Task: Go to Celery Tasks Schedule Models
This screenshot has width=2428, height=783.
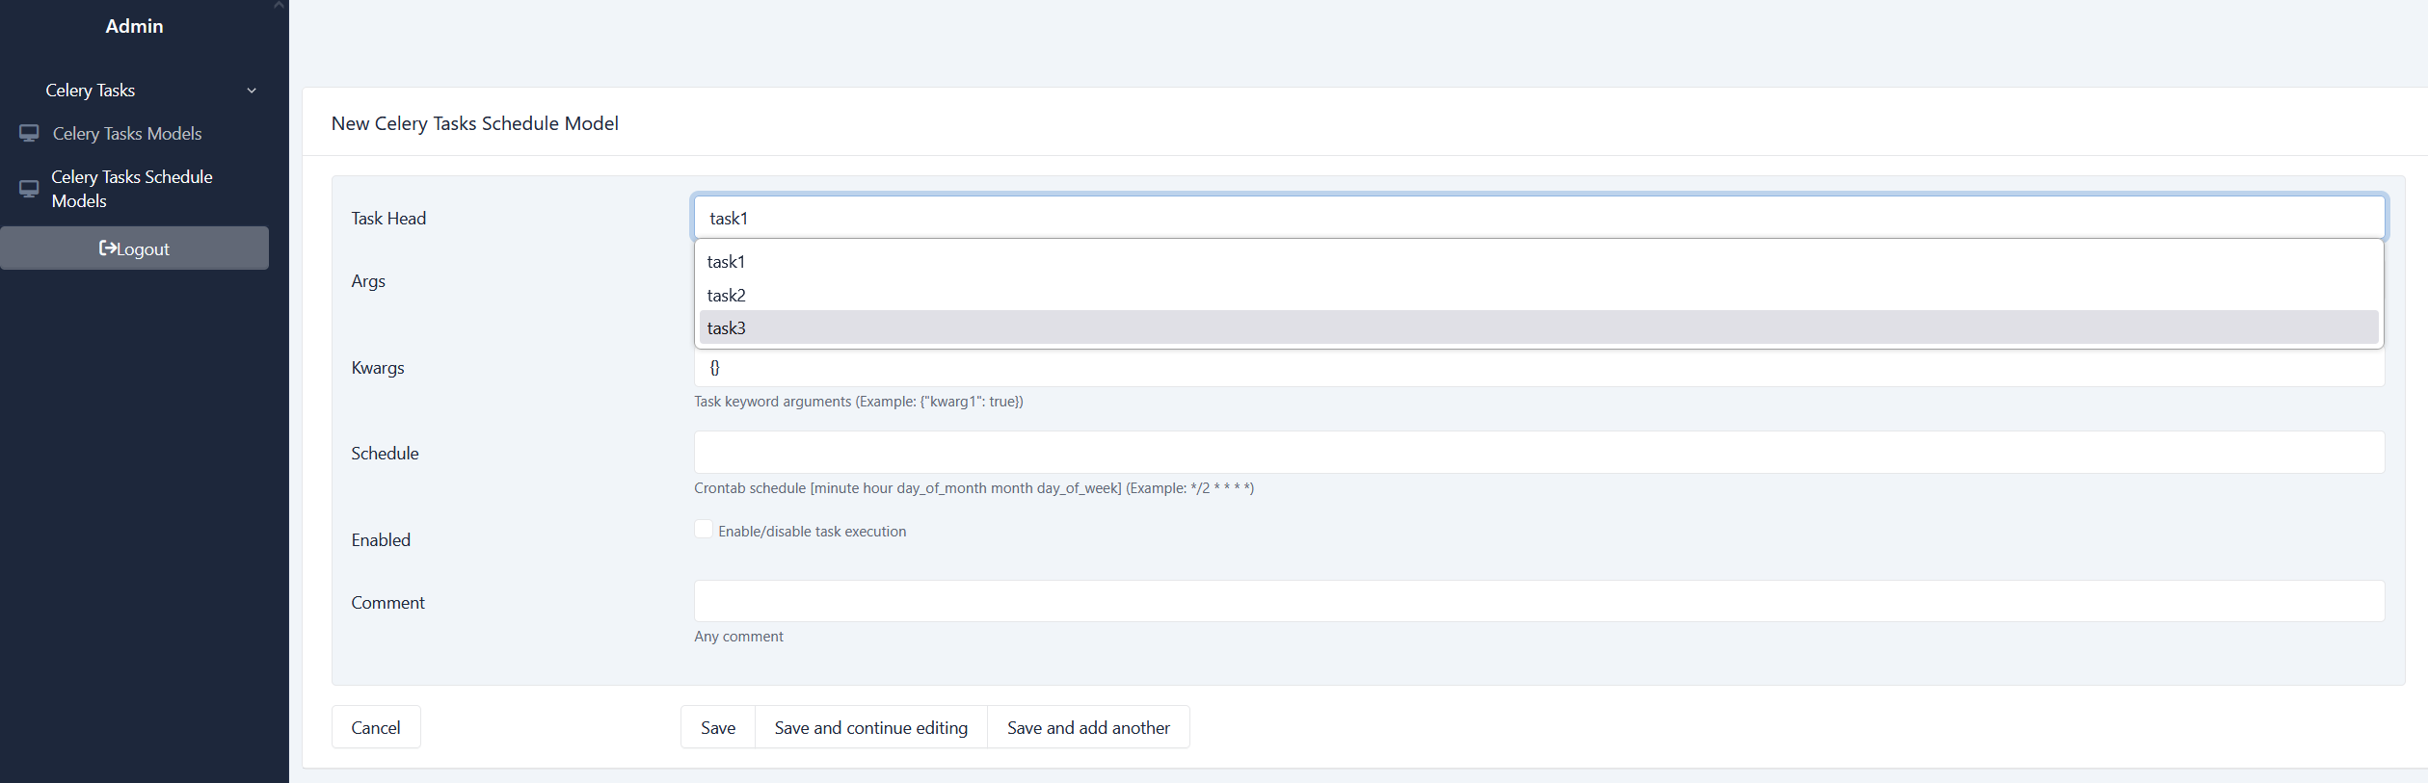Action: click(132, 189)
